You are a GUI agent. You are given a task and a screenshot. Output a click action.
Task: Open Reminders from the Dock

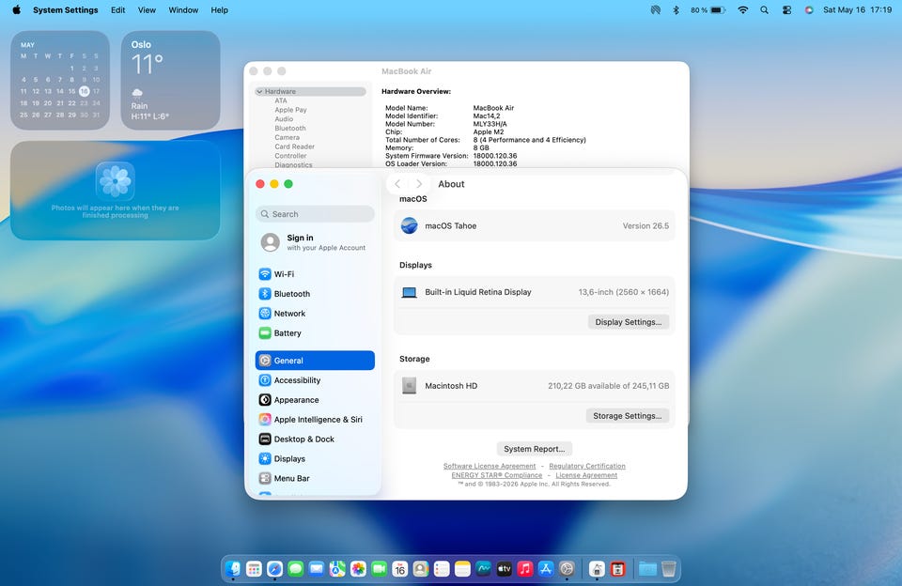coord(442,569)
